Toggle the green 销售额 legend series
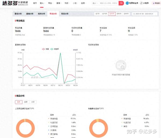 (x=54, y=49)
